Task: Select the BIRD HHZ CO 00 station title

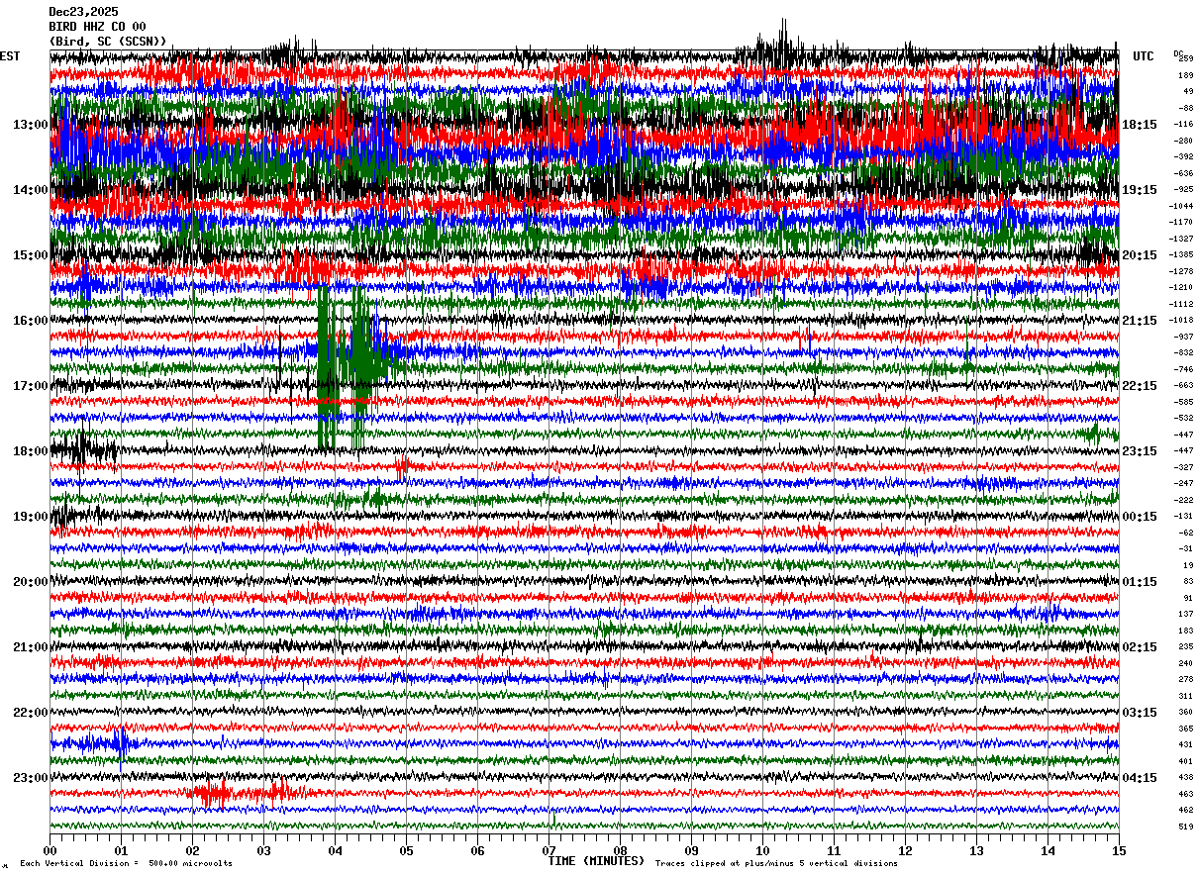Action: 97,27
